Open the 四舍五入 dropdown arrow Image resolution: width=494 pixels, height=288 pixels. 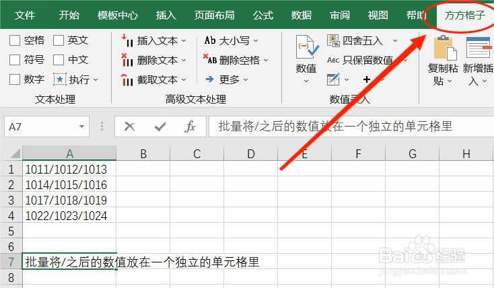(395, 41)
